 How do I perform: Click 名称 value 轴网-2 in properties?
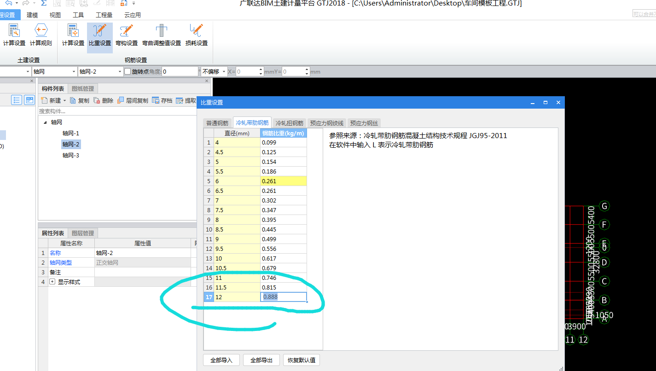point(142,253)
